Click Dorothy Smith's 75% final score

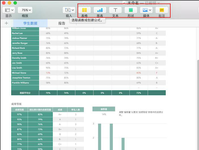(x=139, y=58)
